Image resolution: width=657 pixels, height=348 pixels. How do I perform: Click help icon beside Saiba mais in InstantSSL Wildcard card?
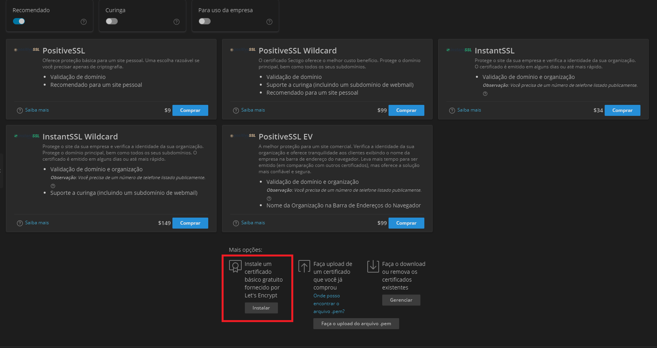(x=20, y=223)
